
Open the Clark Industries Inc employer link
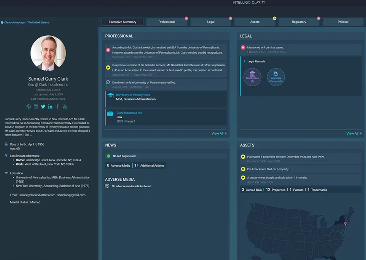click(129, 113)
